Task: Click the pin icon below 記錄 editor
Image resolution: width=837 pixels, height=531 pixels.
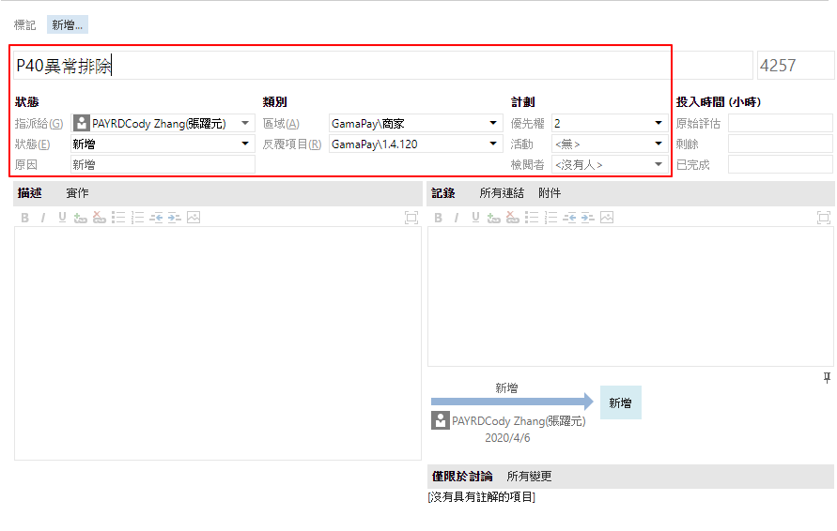Action: (827, 377)
